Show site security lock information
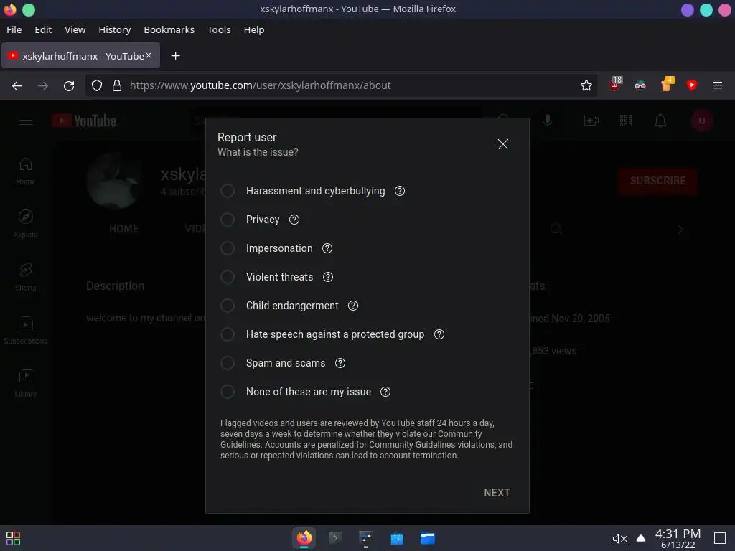735x551 pixels. 117,85
